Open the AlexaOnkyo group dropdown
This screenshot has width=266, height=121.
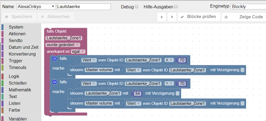(36, 7)
